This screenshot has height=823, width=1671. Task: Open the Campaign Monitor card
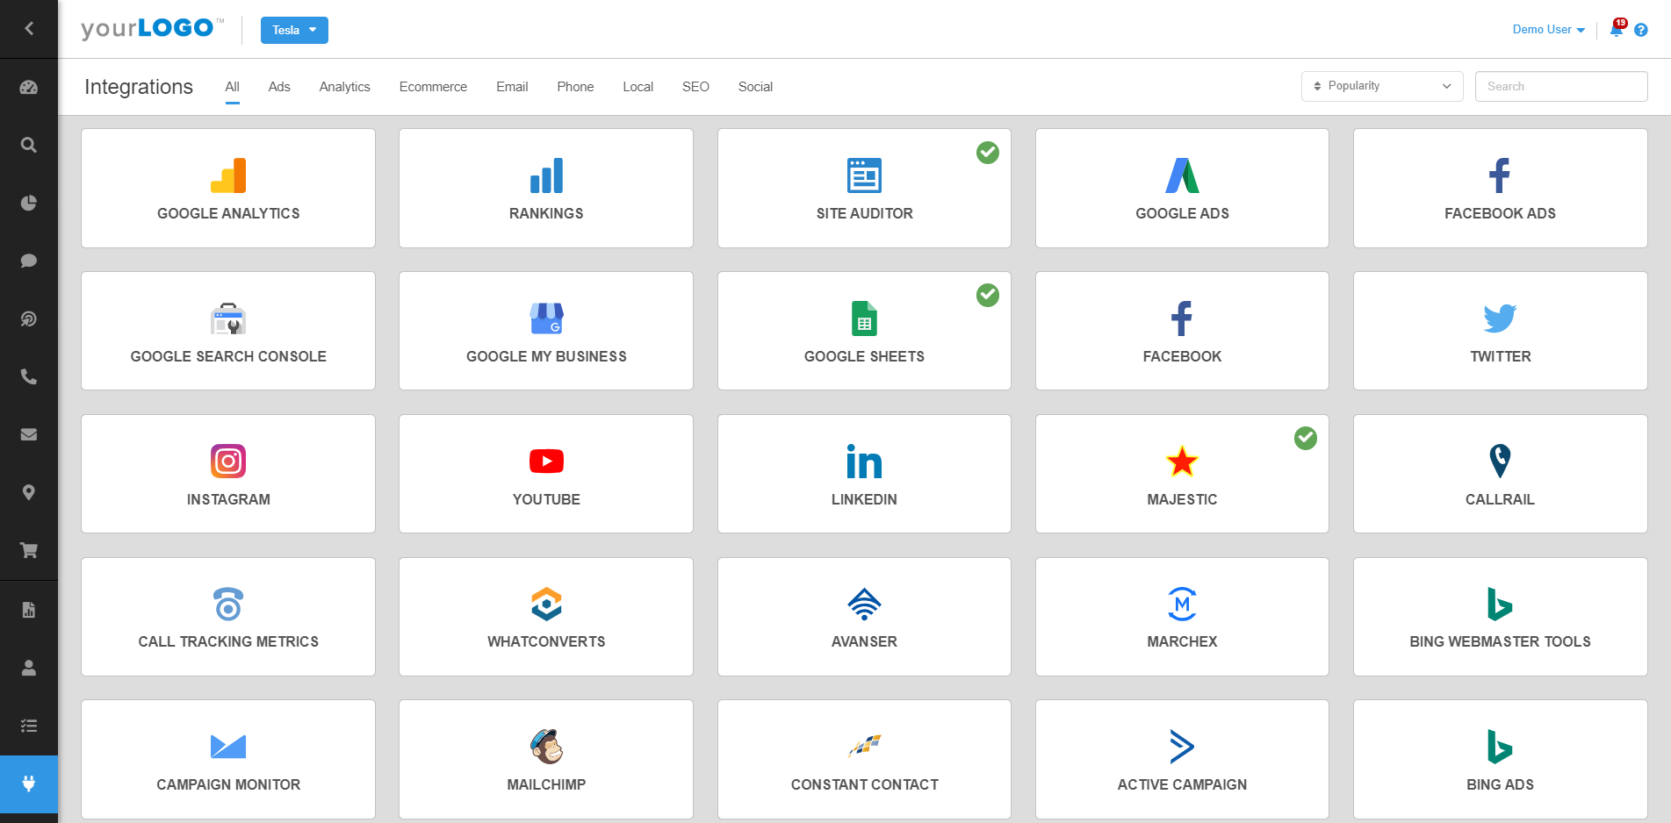pos(228,760)
